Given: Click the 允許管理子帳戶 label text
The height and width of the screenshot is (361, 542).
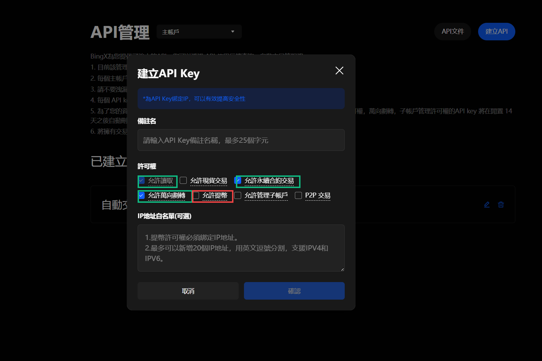Looking at the screenshot, I should pyautogui.click(x=266, y=195).
